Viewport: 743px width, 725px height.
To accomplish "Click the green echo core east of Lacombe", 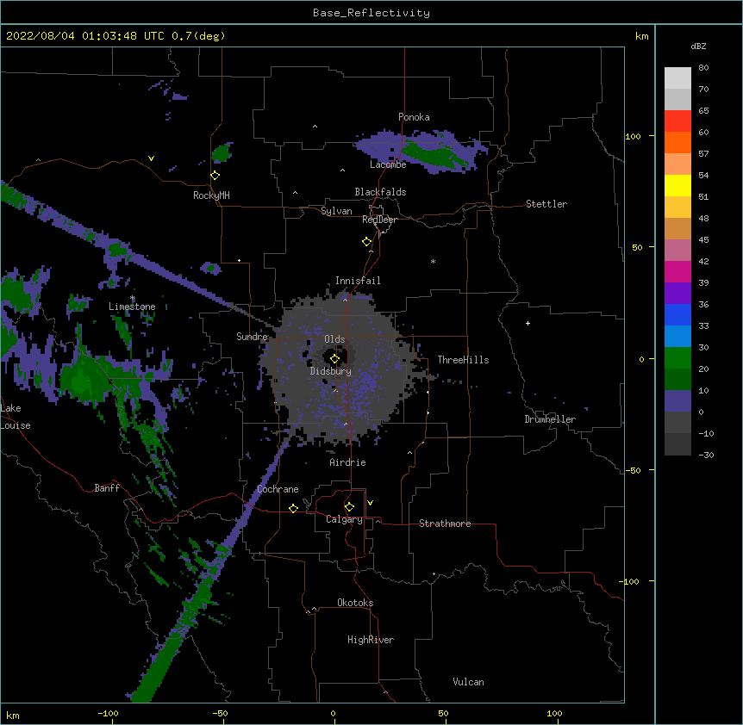I will coord(435,155).
